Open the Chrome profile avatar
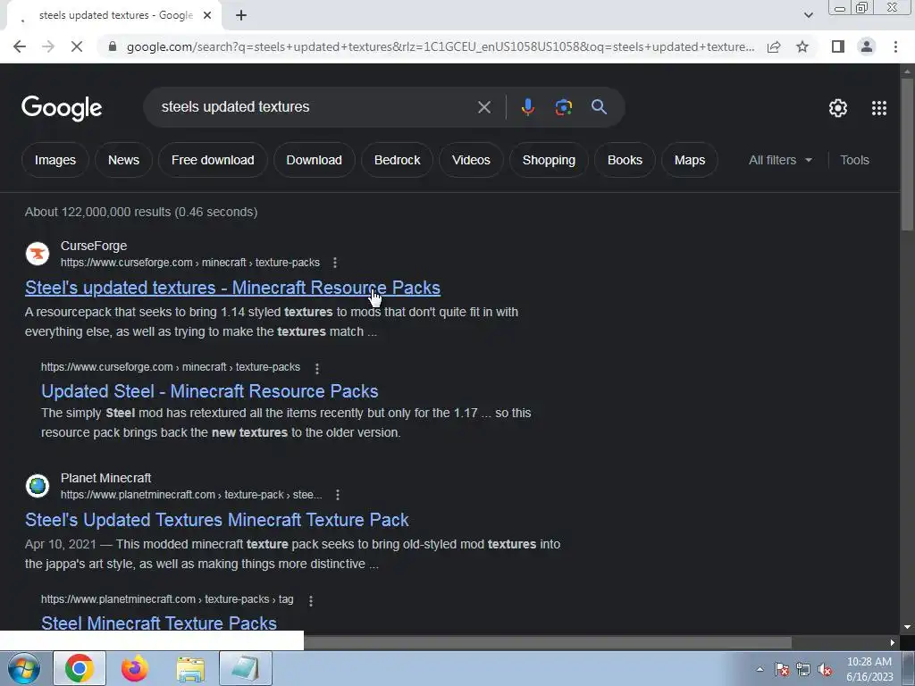Viewport: 915px width, 686px height. [867, 46]
